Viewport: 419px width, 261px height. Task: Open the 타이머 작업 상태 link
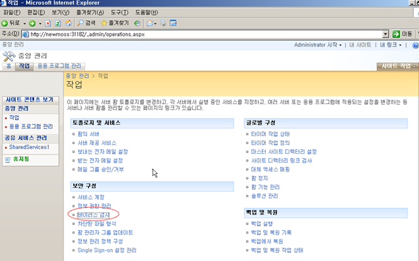pos(270,134)
